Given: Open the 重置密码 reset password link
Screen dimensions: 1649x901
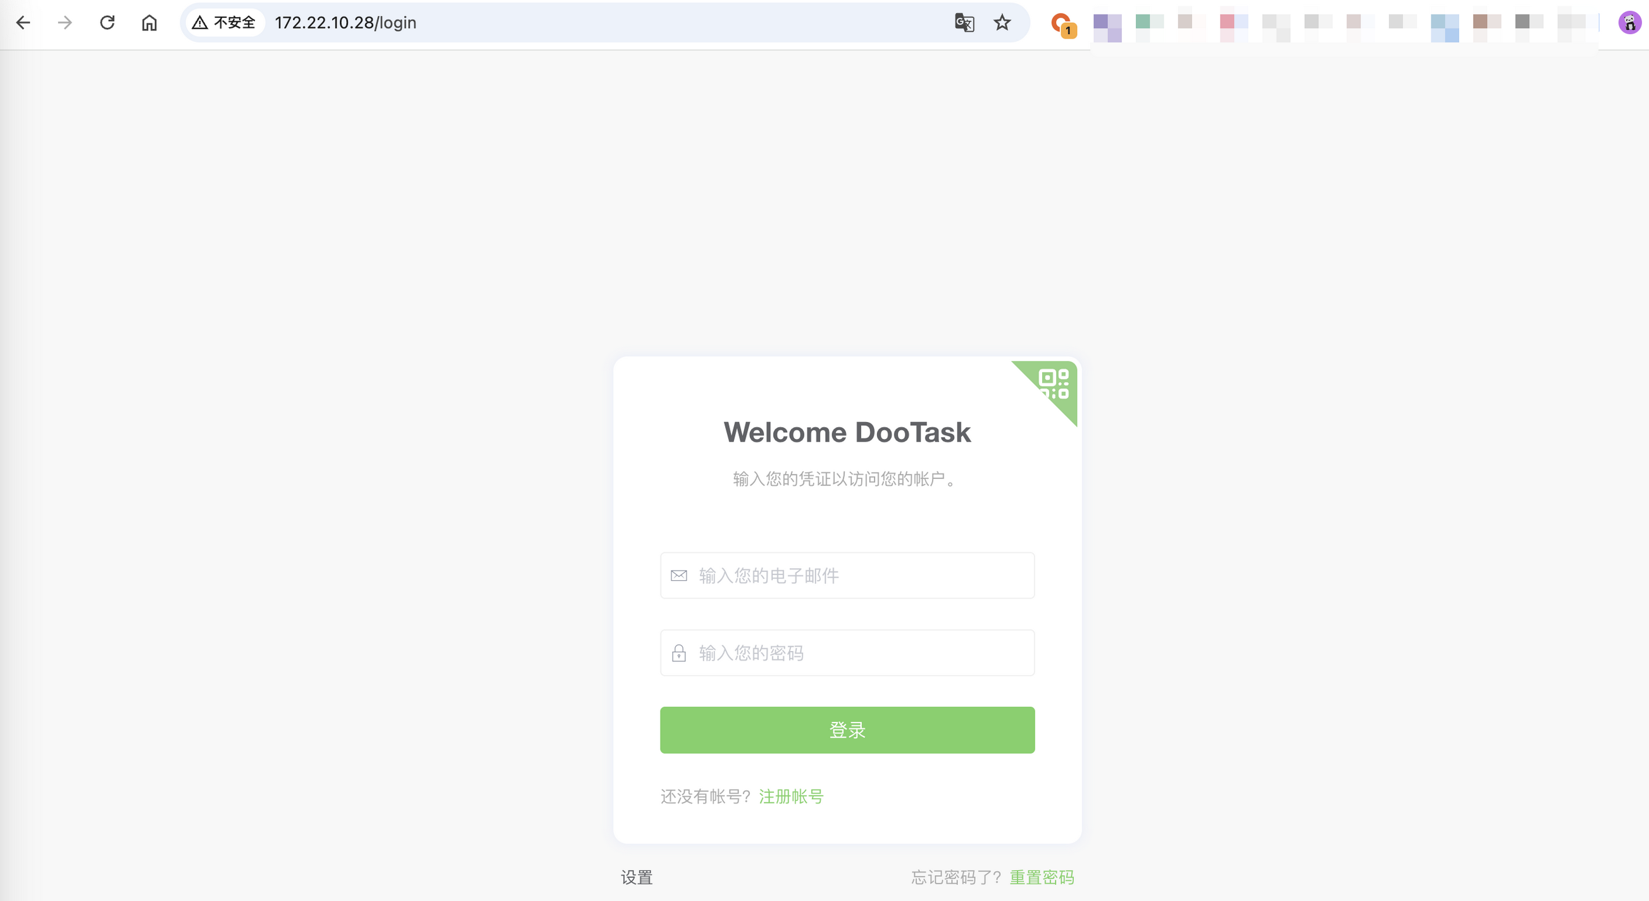Looking at the screenshot, I should (1042, 877).
